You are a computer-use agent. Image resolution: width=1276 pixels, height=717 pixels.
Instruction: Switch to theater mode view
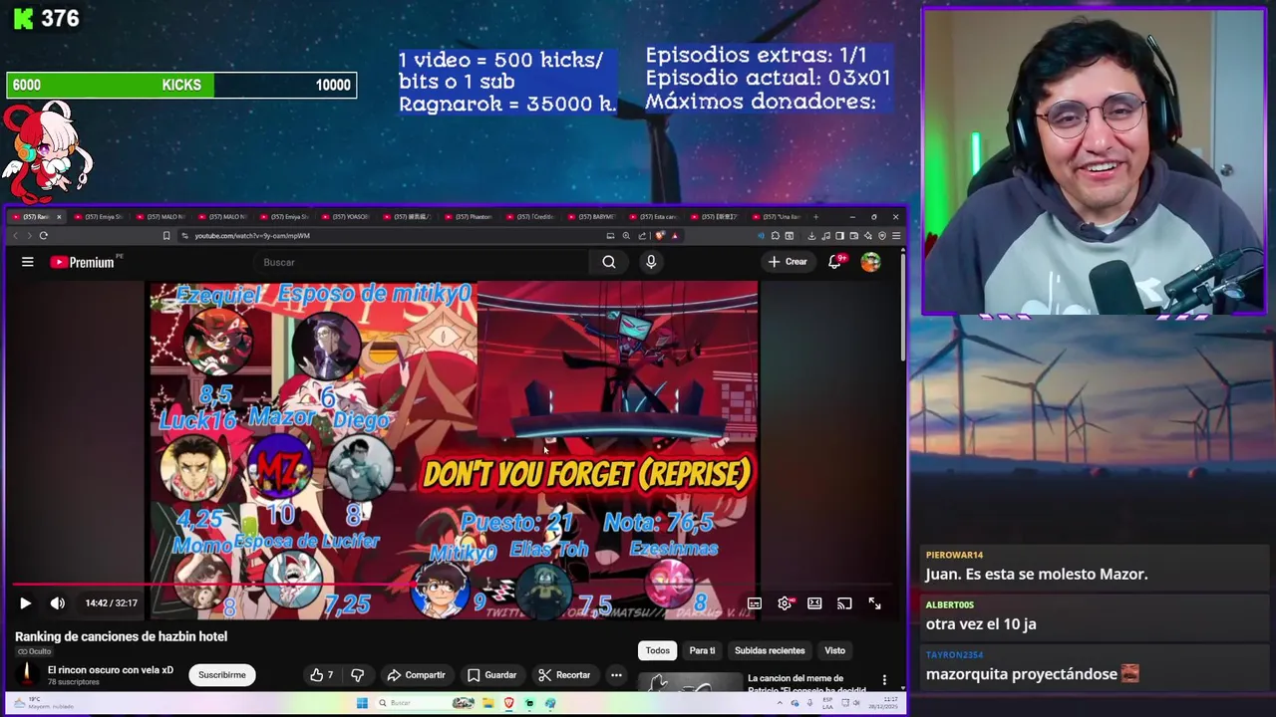[x=814, y=603]
